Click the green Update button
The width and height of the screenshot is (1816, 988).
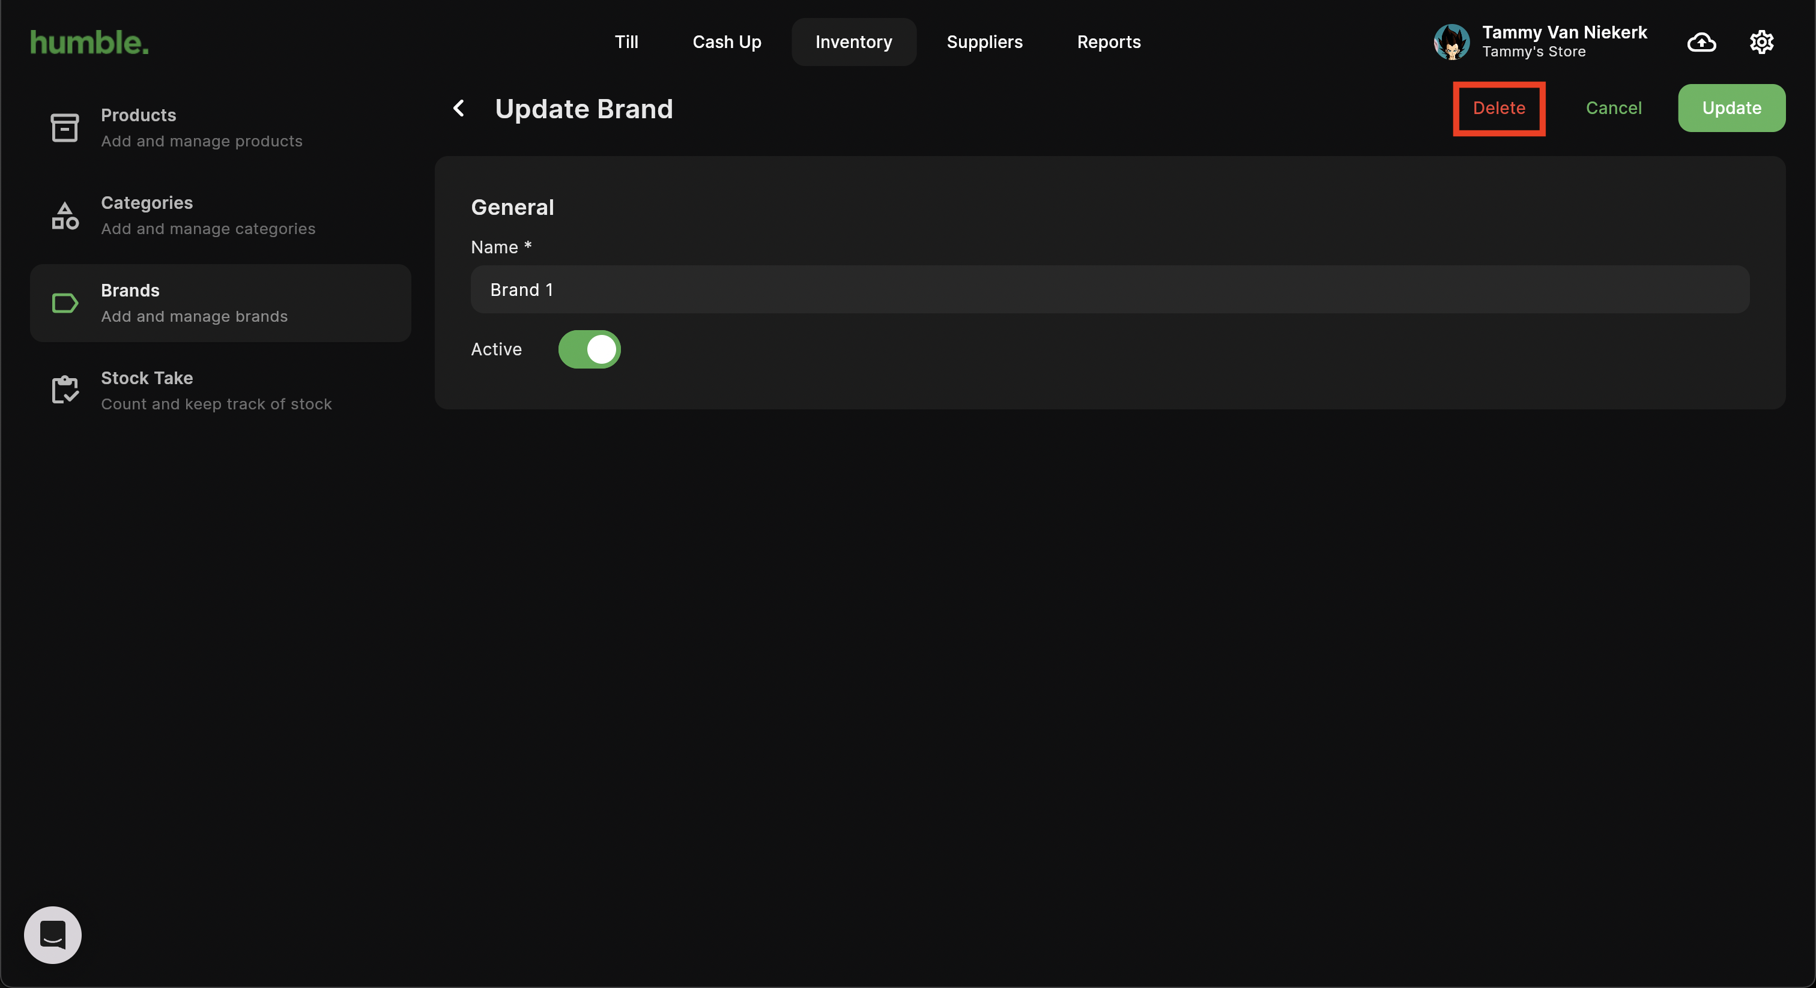tap(1731, 108)
